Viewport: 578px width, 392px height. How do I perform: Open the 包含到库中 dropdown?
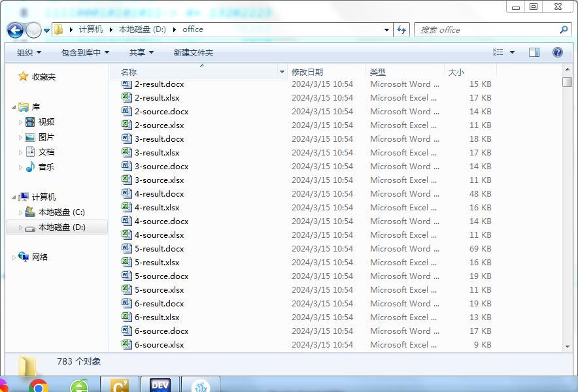coord(85,52)
